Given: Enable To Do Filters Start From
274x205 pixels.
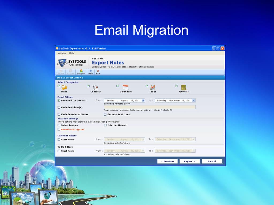Looking at the screenshot, I should pos(59,151).
